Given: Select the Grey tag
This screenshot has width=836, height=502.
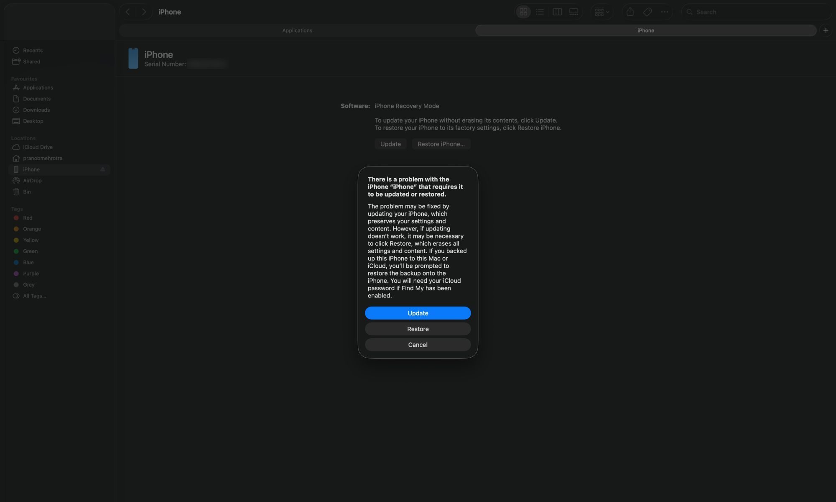Looking at the screenshot, I should pos(59,284).
